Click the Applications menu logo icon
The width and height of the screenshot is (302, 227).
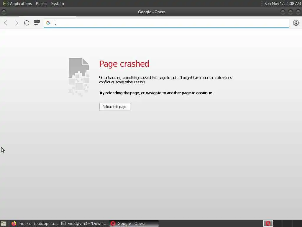click(5, 4)
